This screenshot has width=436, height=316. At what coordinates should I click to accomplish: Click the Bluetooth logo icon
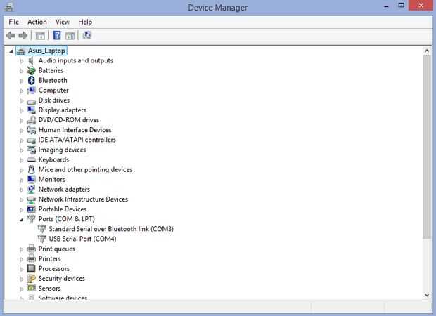[x=31, y=80]
